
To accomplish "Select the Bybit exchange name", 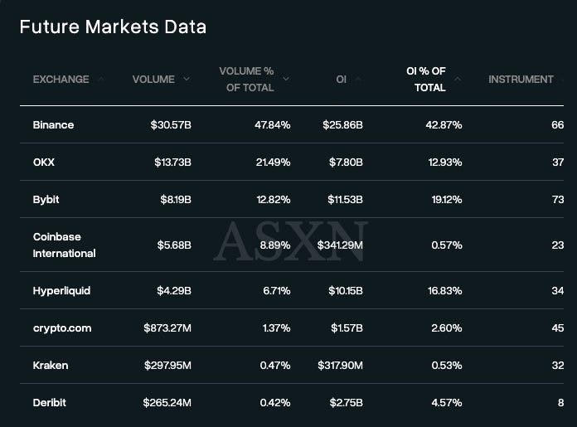I will pyautogui.click(x=46, y=200).
